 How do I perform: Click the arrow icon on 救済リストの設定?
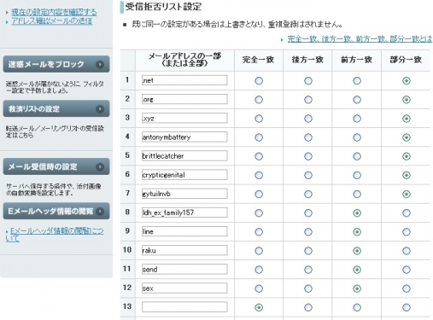[100, 109]
